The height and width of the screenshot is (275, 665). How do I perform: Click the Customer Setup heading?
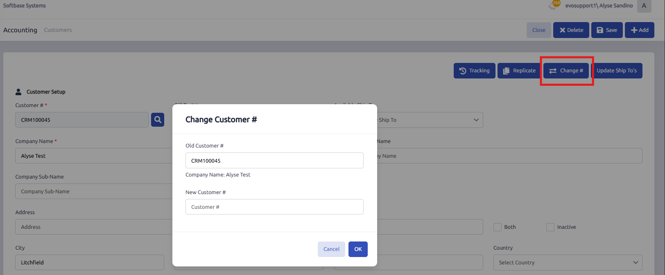[x=46, y=92]
